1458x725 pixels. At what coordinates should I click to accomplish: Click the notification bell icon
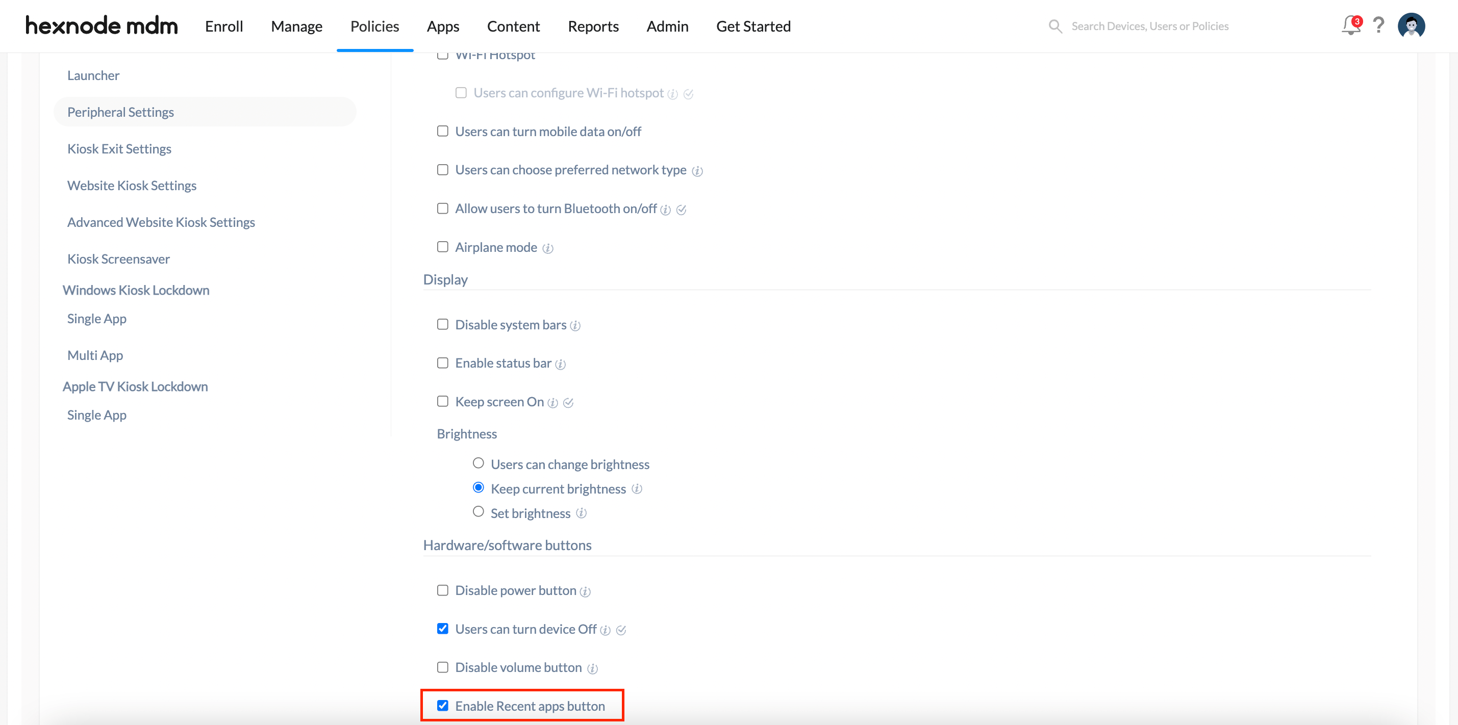(x=1351, y=25)
